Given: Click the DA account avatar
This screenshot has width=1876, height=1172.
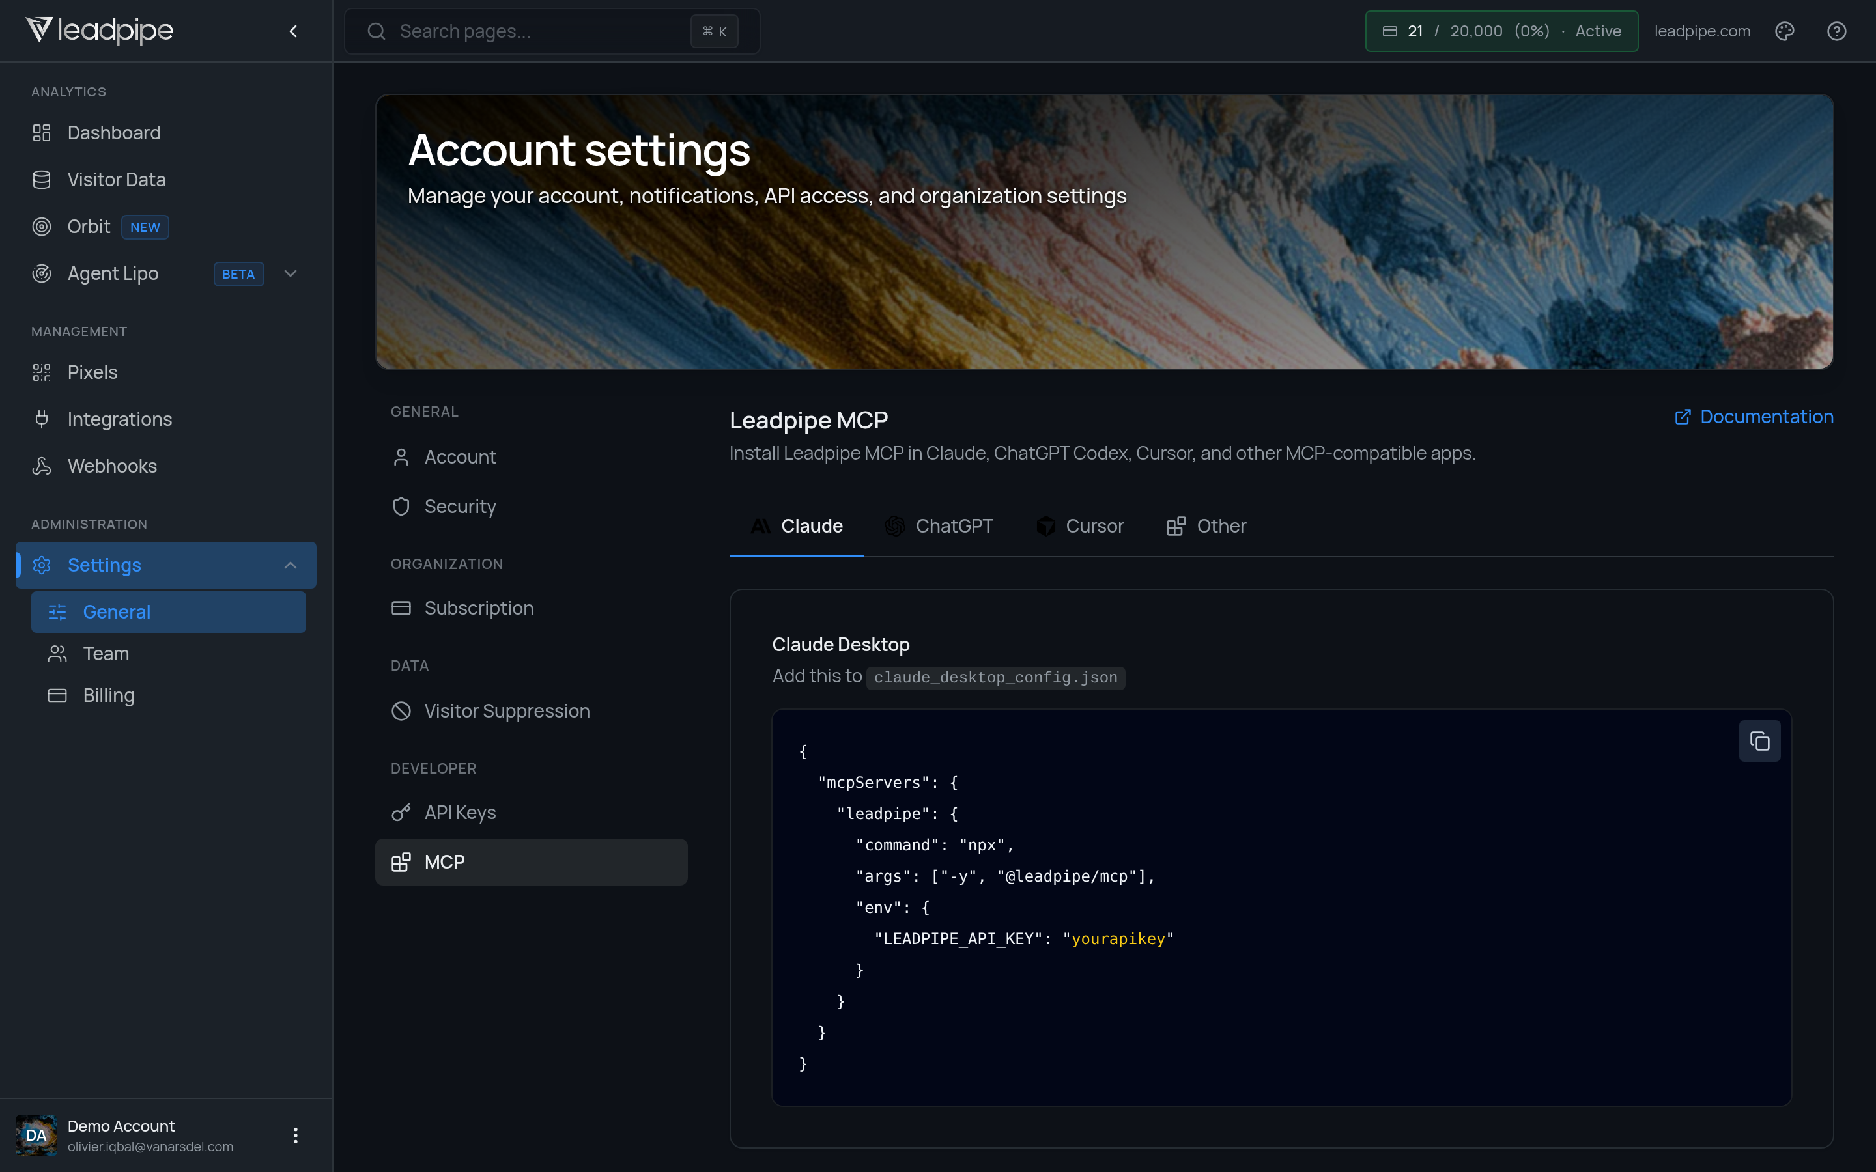Looking at the screenshot, I should tap(36, 1136).
